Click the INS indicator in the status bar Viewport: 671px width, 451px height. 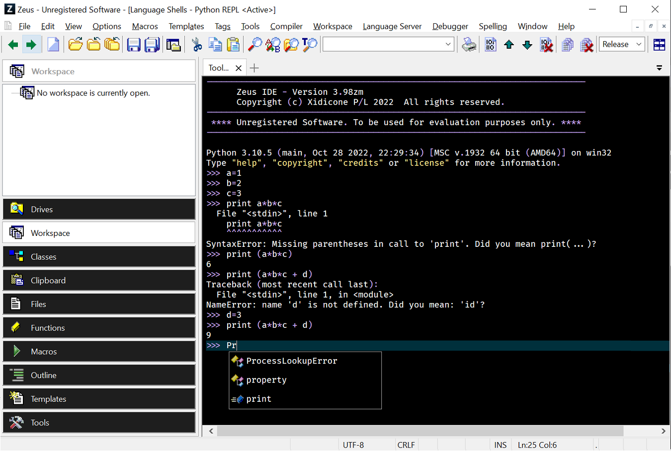click(501, 445)
